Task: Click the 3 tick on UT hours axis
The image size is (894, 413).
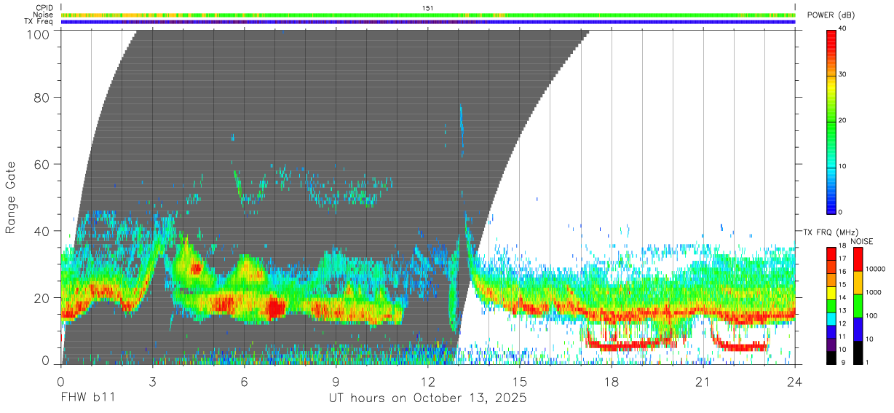Action: click(152, 382)
